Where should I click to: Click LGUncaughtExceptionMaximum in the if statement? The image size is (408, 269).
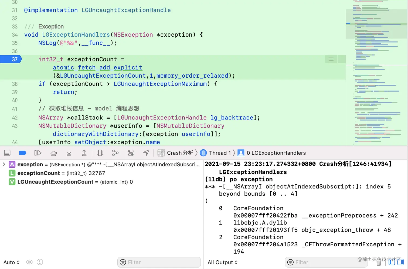(x=160, y=84)
